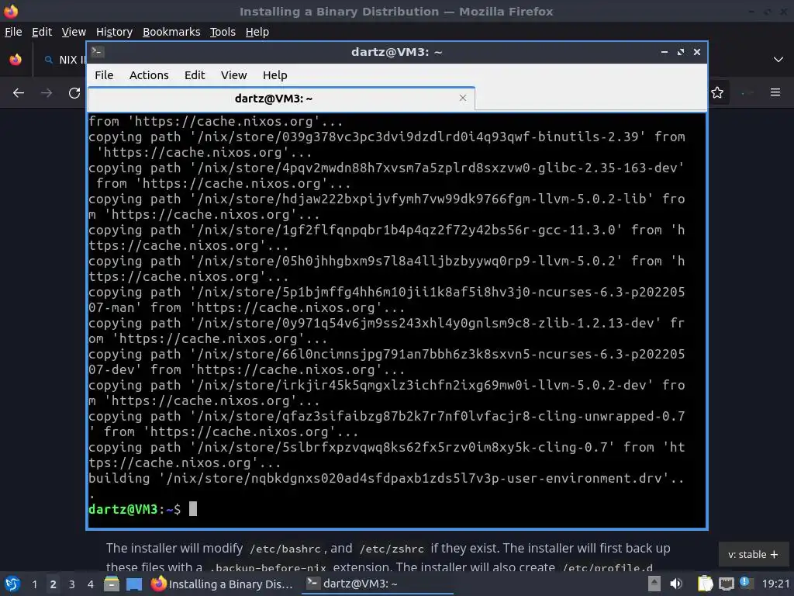Click the gcc-11.3.0 copying path line
This screenshot has height=596, width=794.
click(x=386, y=237)
